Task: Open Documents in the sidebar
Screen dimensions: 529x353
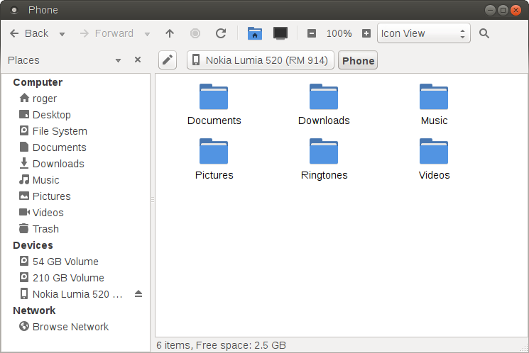Action: point(76,147)
